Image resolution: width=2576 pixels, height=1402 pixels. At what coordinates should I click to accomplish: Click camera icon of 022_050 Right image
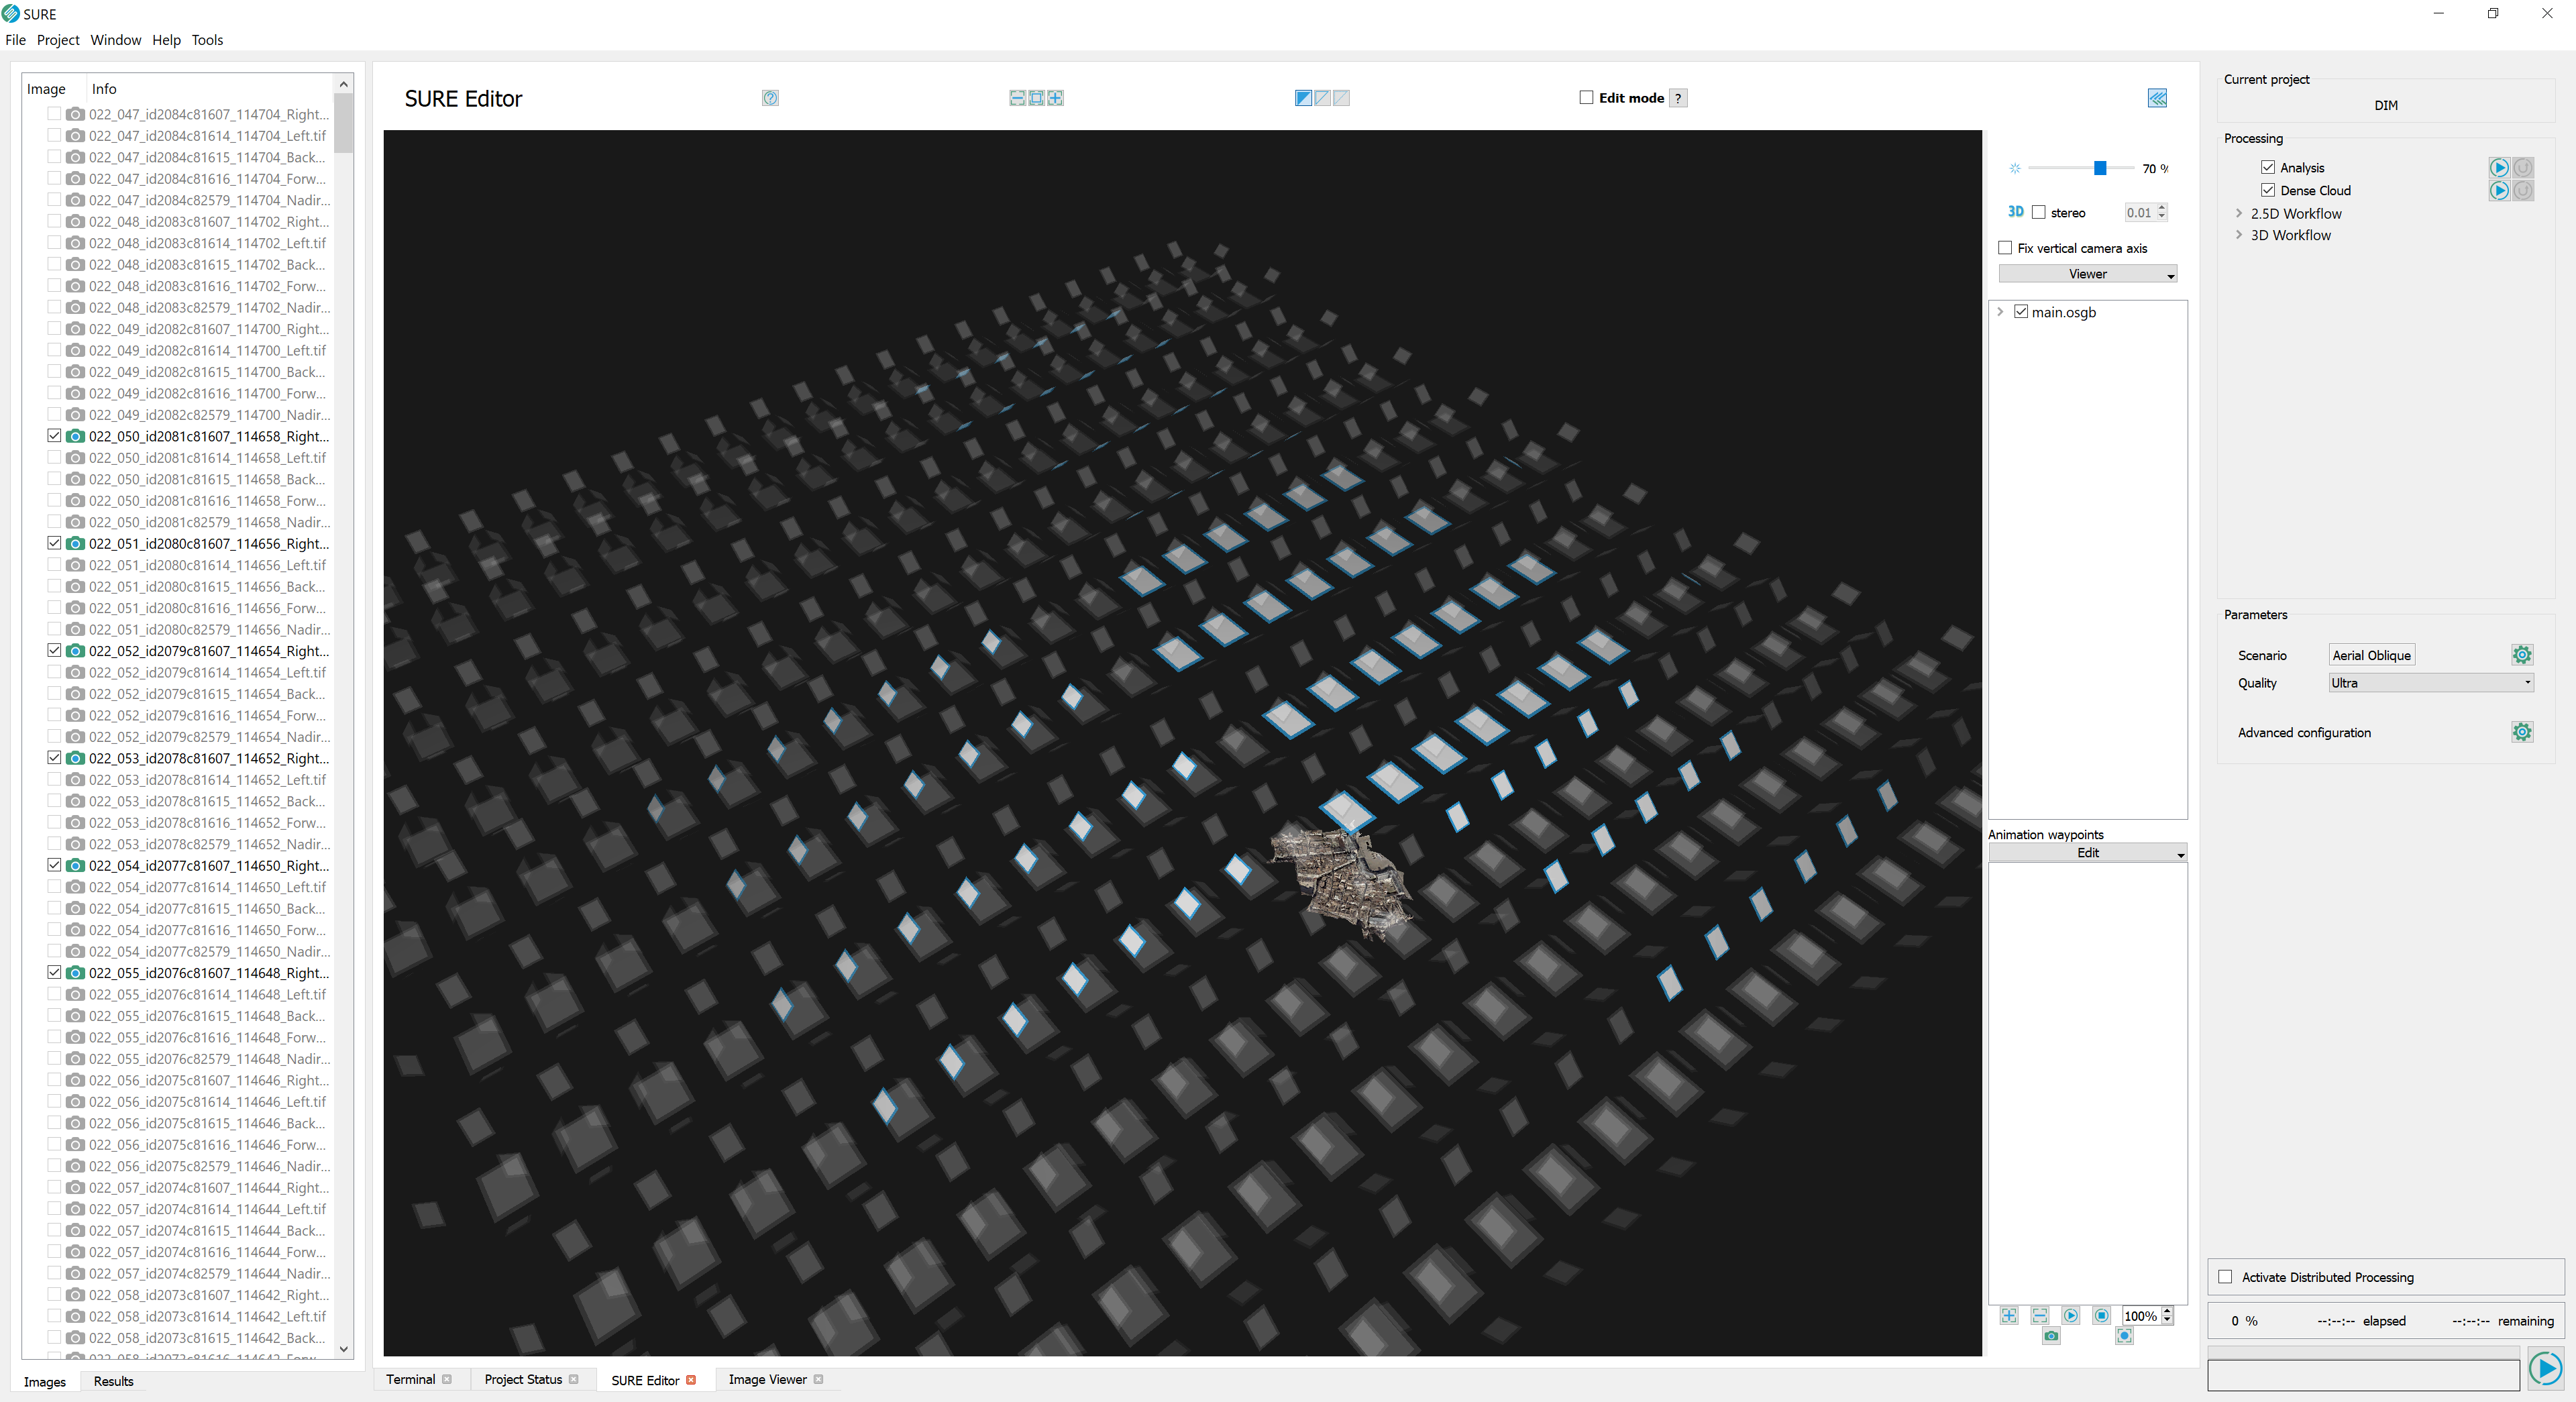tap(75, 436)
